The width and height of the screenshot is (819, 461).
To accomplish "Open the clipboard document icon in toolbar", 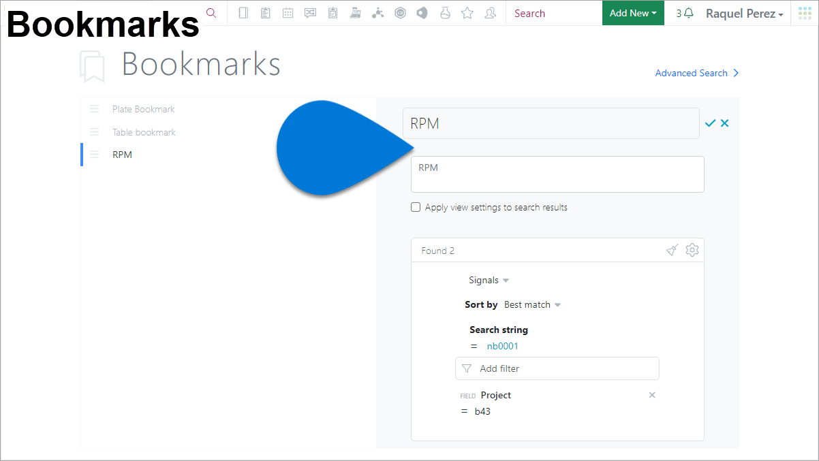I will 266,13.
